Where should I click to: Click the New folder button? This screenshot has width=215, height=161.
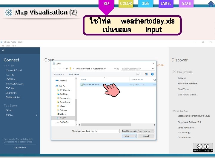coord(74,74)
